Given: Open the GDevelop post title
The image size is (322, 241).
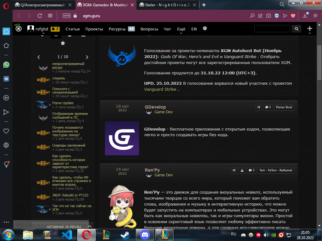Looking at the screenshot, I should point(155,107).
